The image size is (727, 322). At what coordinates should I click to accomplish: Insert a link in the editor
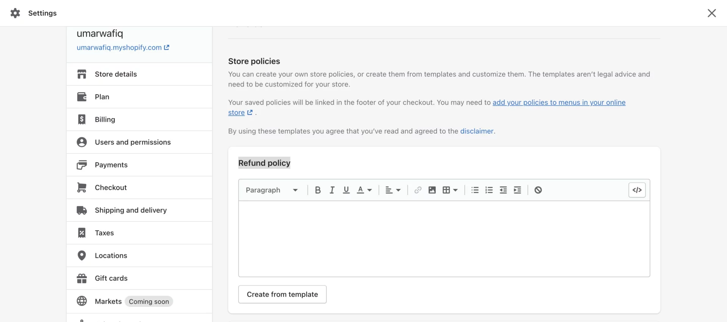[418, 190]
